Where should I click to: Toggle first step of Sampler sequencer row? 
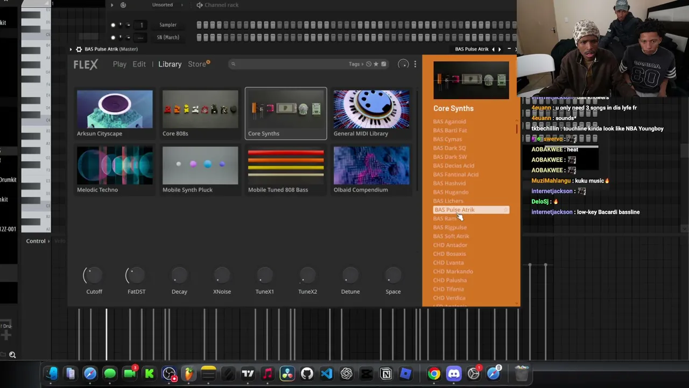(199, 25)
